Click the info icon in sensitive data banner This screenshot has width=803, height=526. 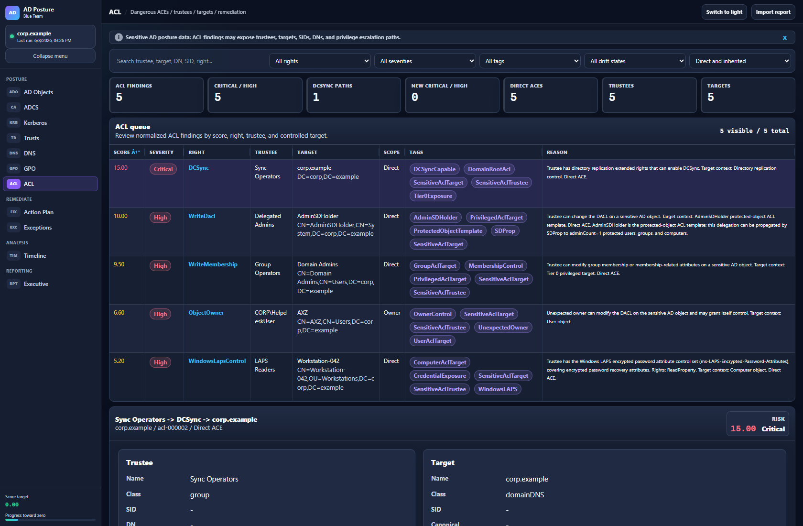[119, 37]
